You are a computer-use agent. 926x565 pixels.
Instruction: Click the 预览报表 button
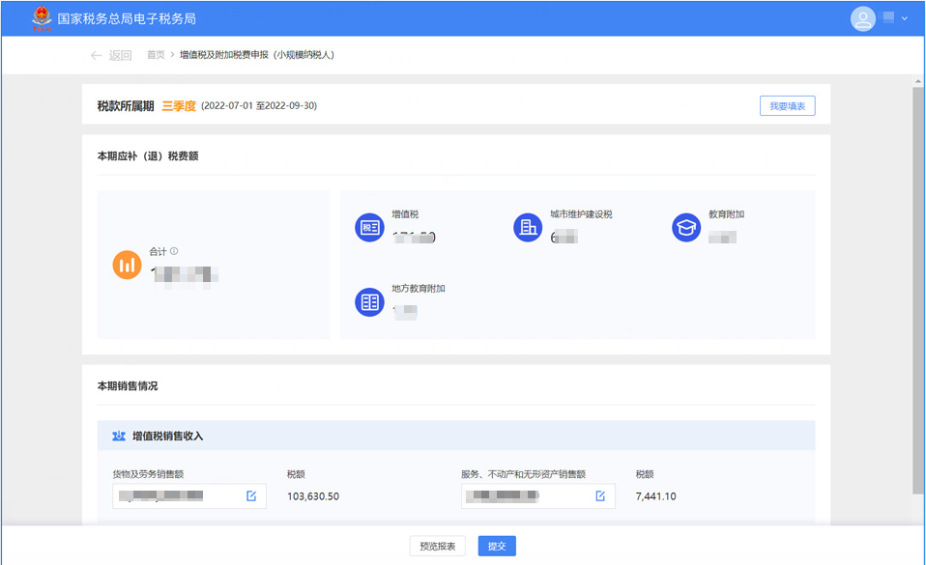point(438,546)
